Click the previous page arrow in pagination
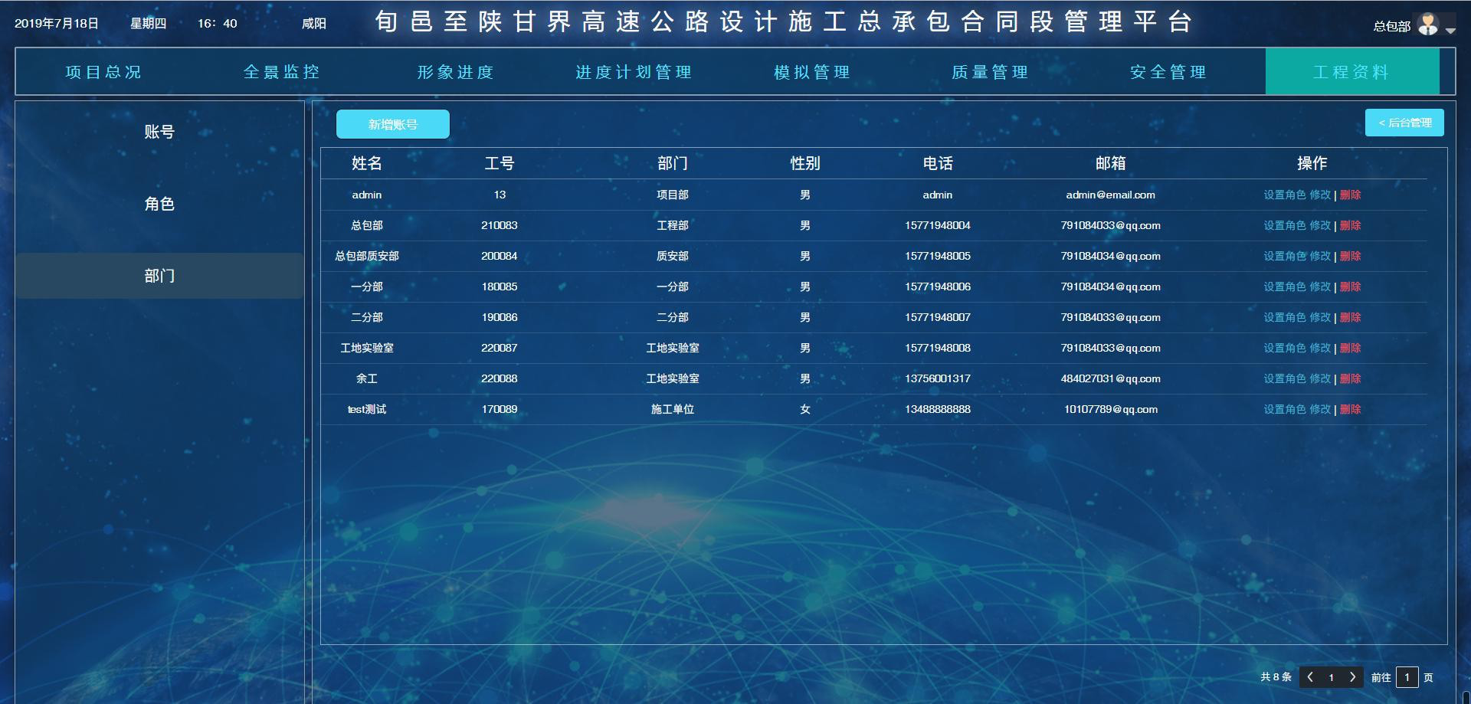This screenshot has height=704, width=1471. [x=1310, y=677]
